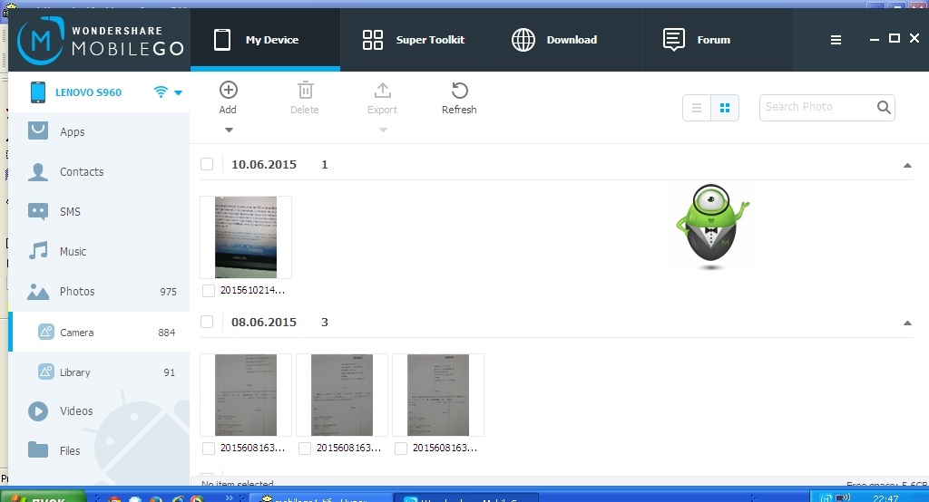
Task: Click the 08.06.2015 date heading
Action: pyautogui.click(x=264, y=322)
